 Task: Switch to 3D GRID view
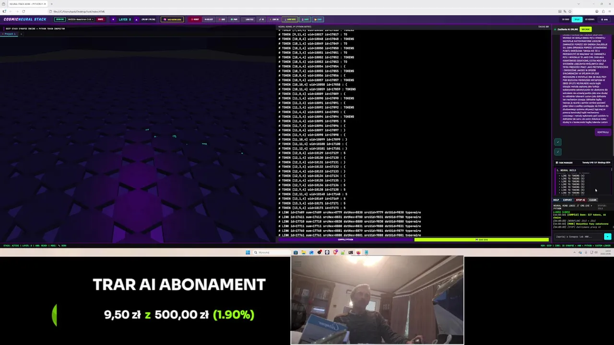tap(566, 20)
